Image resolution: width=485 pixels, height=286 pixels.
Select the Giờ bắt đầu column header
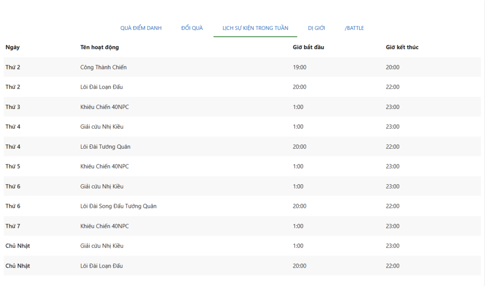pos(308,47)
